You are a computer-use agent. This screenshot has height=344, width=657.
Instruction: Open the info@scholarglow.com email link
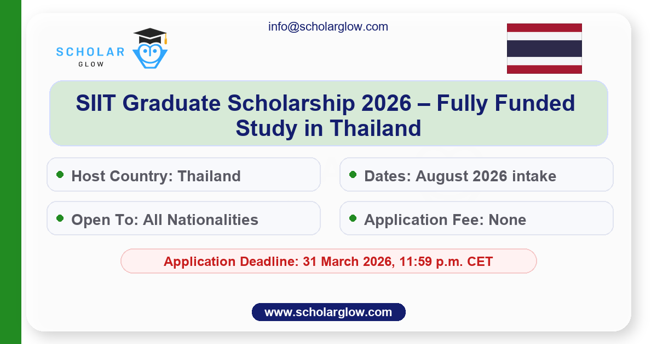328,26
